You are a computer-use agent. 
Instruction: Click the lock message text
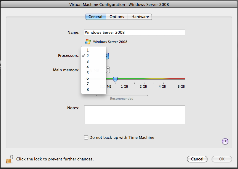55,159
